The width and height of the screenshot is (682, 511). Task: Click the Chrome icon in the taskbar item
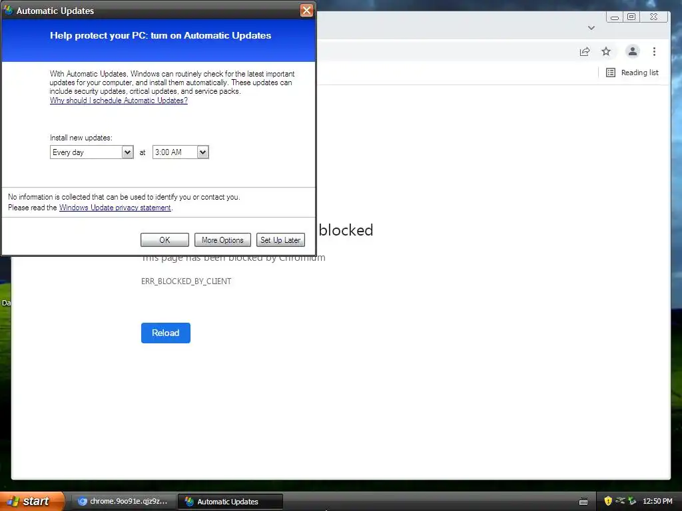pos(82,502)
